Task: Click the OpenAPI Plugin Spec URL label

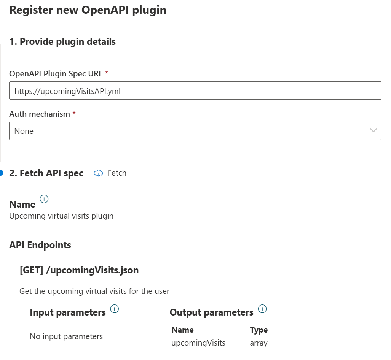Action: [56, 74]
